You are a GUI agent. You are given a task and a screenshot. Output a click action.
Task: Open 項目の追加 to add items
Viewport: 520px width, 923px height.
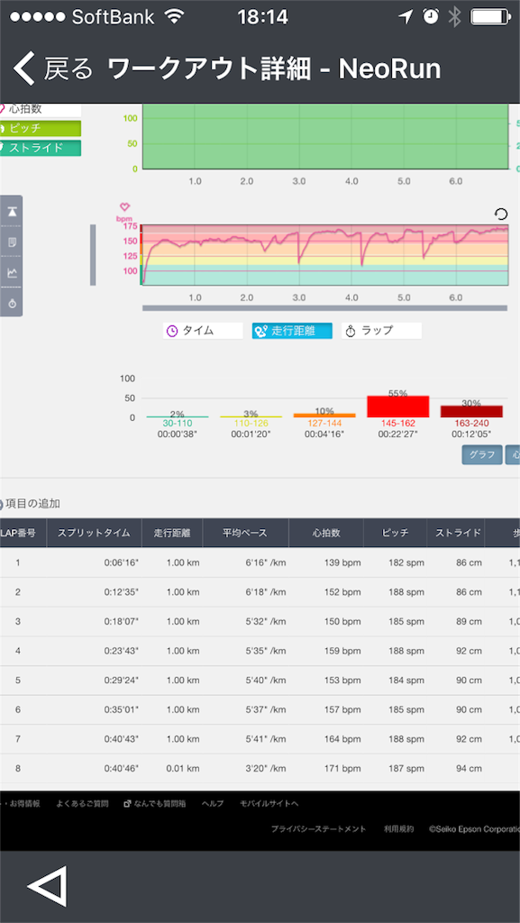pyautogui.click(x=31, y=504)
